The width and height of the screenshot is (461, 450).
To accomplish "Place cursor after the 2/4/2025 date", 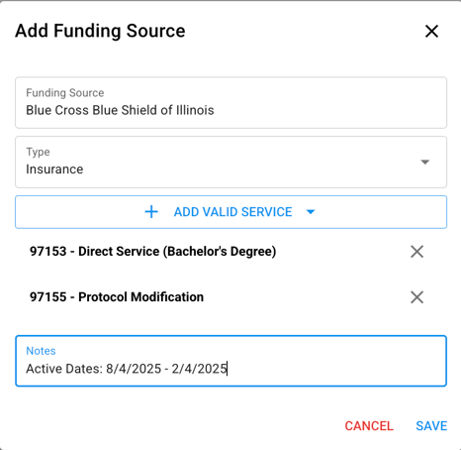I will (228, 369).
